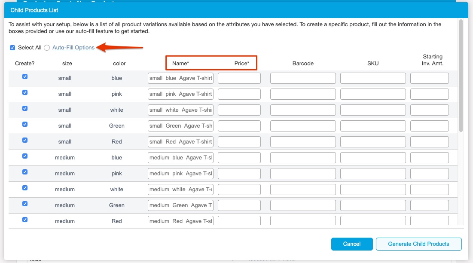Toggle Create for medium Red variant
The image size is (473, 263).
point(24,219)
